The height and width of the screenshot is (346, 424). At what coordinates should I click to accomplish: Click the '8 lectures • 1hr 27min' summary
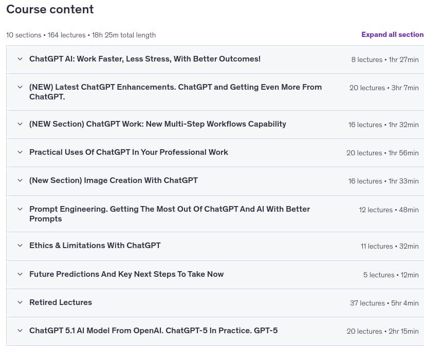tap(385, 59)
